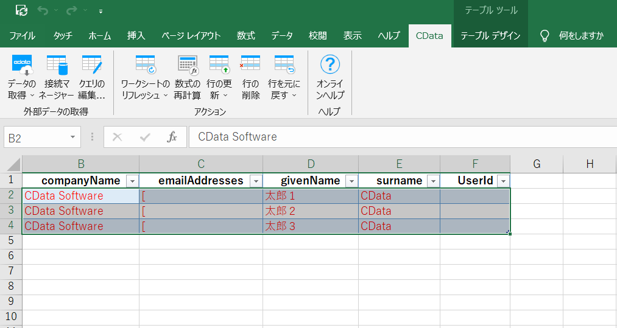
Task: Switch to the データ tab
Action: (x=282, y=36)
